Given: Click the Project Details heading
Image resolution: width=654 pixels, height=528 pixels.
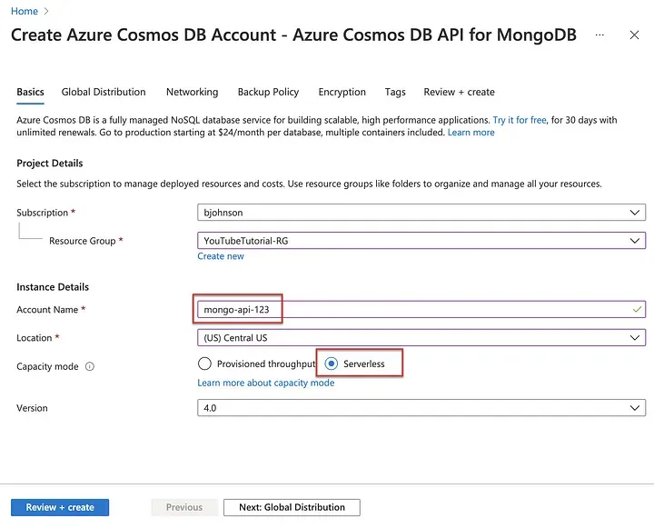Looking at the screenshot, I should 50,164.
